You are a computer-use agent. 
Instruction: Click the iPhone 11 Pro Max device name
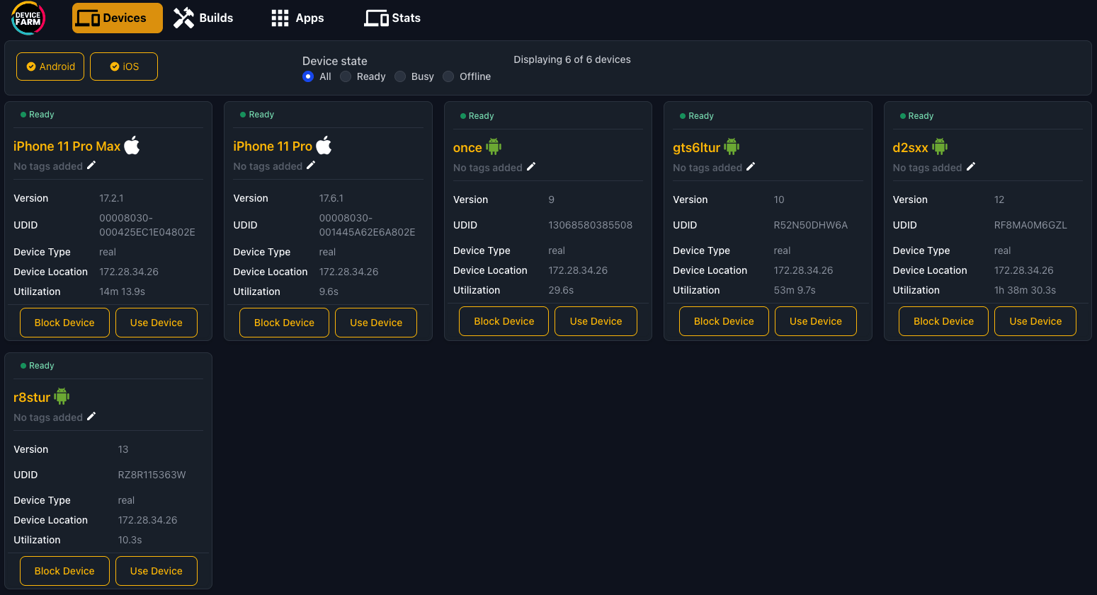tap(67, 146)
